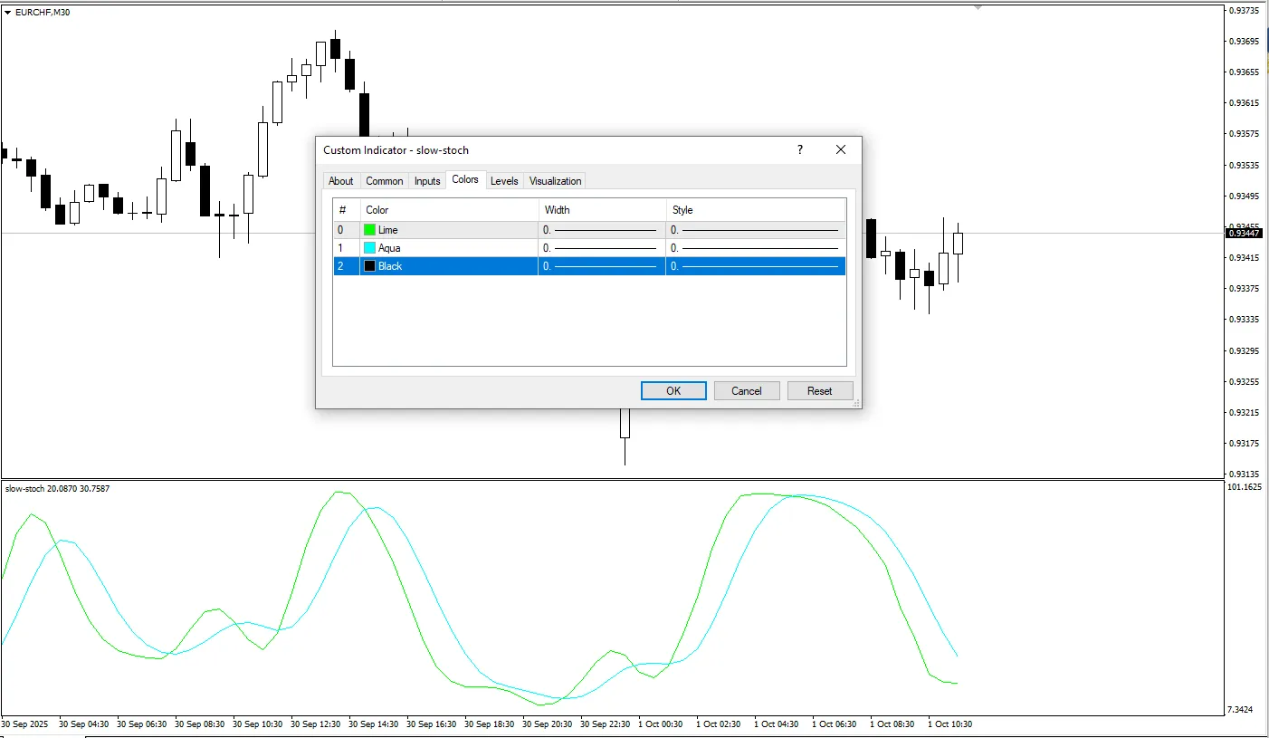The height and width of the screenshot is (738, 1269).
Task: Go to the Inputs tab
Action: pyautogui.click(x=427, y=181)
